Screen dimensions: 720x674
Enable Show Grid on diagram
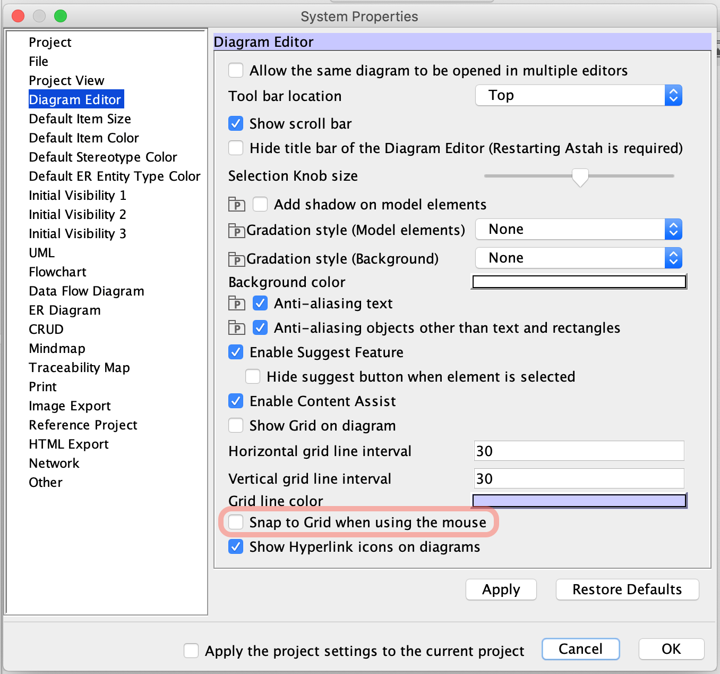click(x=235, y=425)
